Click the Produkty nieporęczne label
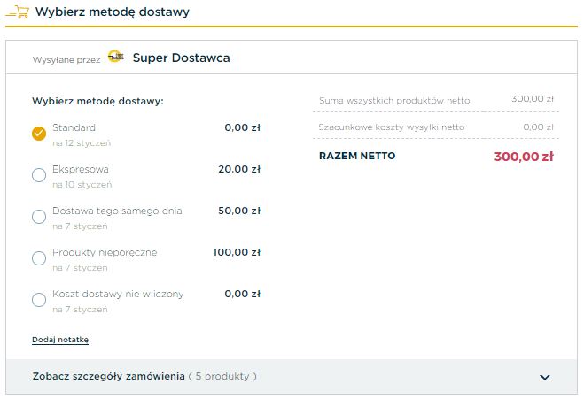 [105, 252]
